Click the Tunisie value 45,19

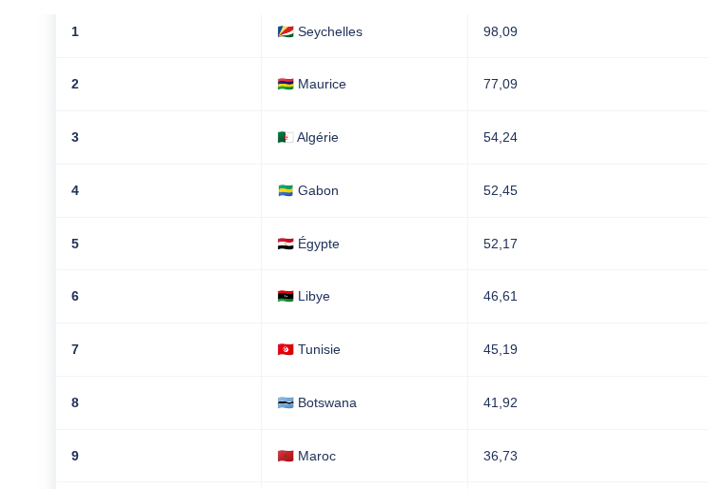501,349
